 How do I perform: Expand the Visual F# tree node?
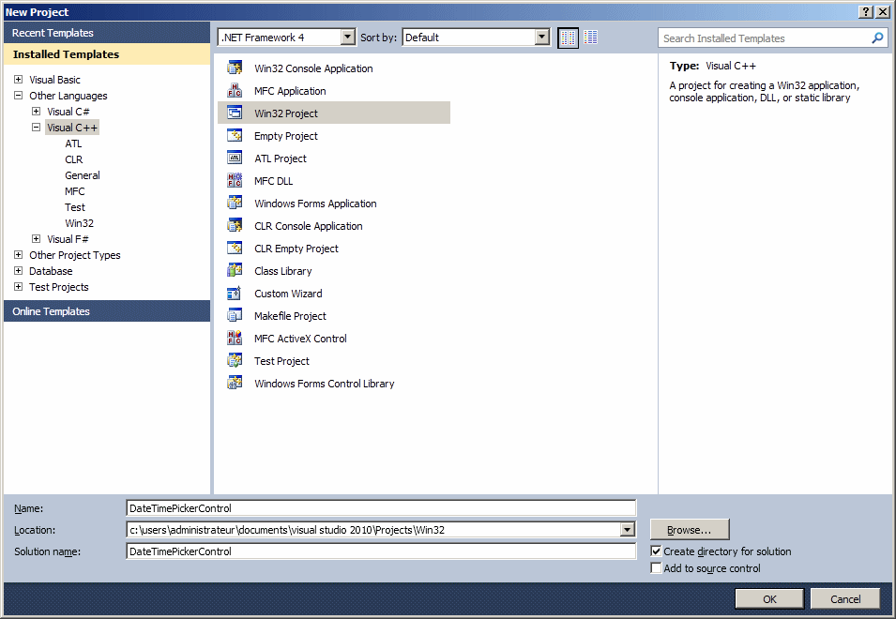click(36, 239)
